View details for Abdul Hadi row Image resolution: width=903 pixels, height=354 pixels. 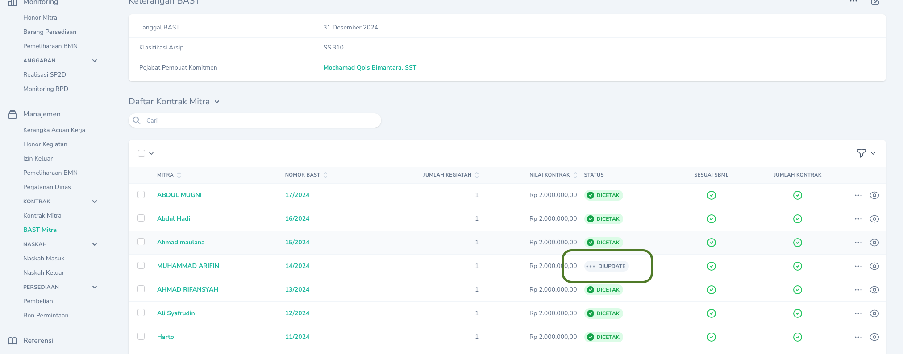pos(874,219)
